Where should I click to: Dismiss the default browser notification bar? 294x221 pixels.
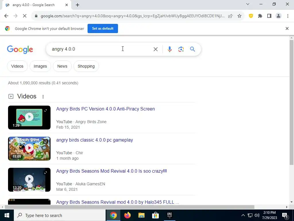pyautogui.click(x=287, y=28)
